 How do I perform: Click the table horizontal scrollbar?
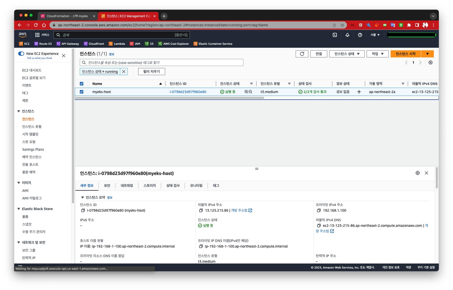(170, 98)
